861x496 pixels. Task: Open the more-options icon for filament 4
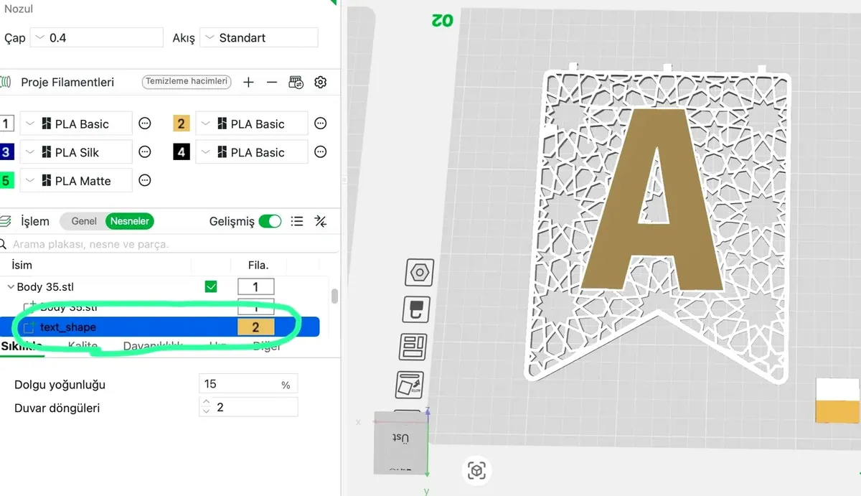point(321,152)
